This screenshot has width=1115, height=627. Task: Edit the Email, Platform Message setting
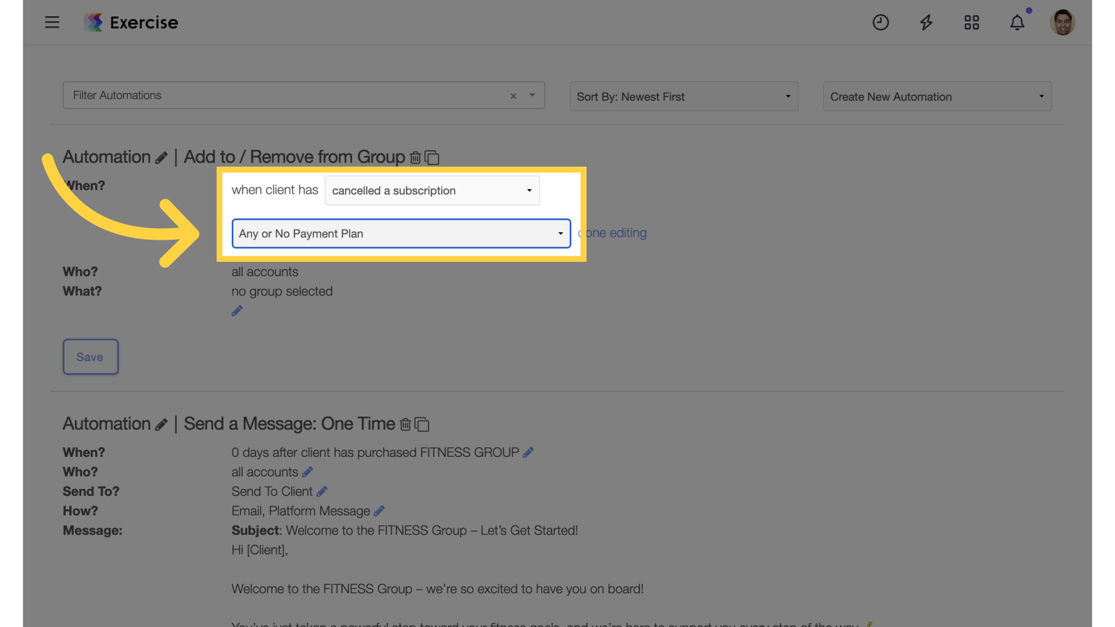[379, 511]
